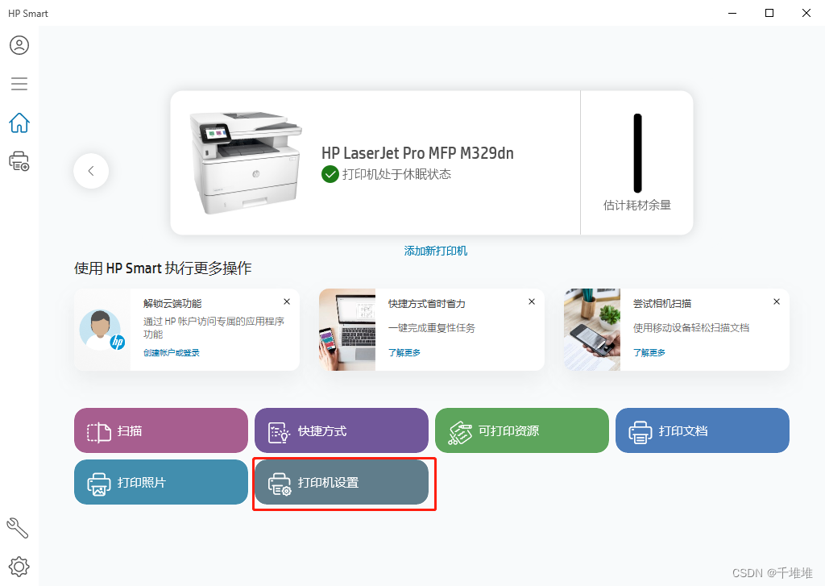The width and height of the screenshot is (825, 586).
Task: Open the 打印机设置 printer settings tile
Action: click(342, 482)
